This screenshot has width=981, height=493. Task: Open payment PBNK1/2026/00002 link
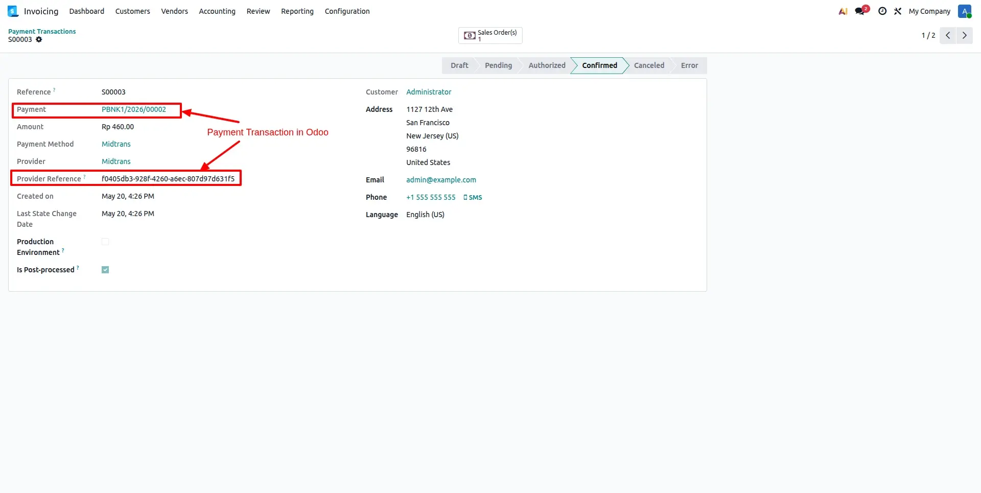click(134, 109)
